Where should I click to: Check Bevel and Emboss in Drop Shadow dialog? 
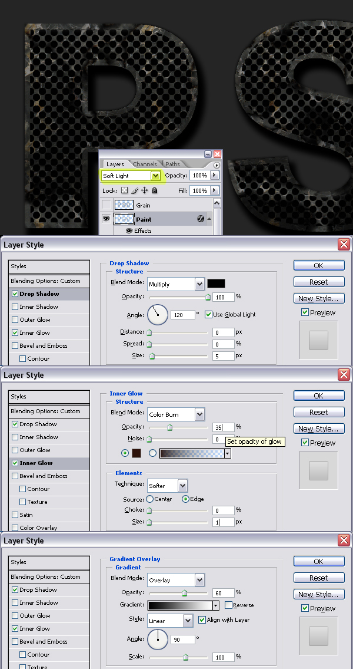click(15, 345)
